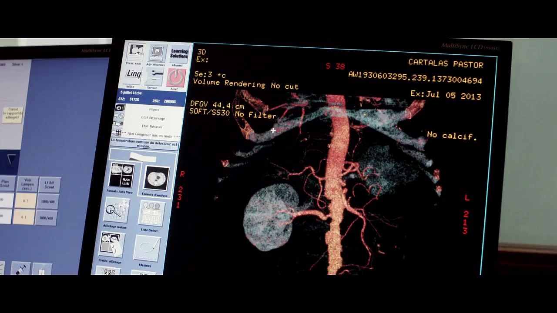Select the Repos status icon
The height and width of the screenshot is (313, 557).
[x=120, y=108]
